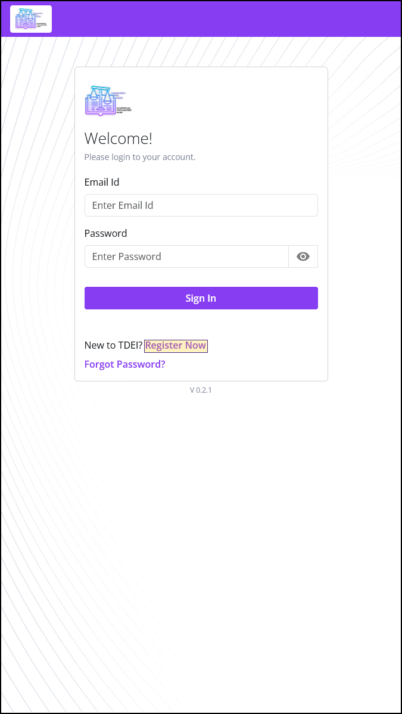Focus the Enter Email Id field

point(201,205)
